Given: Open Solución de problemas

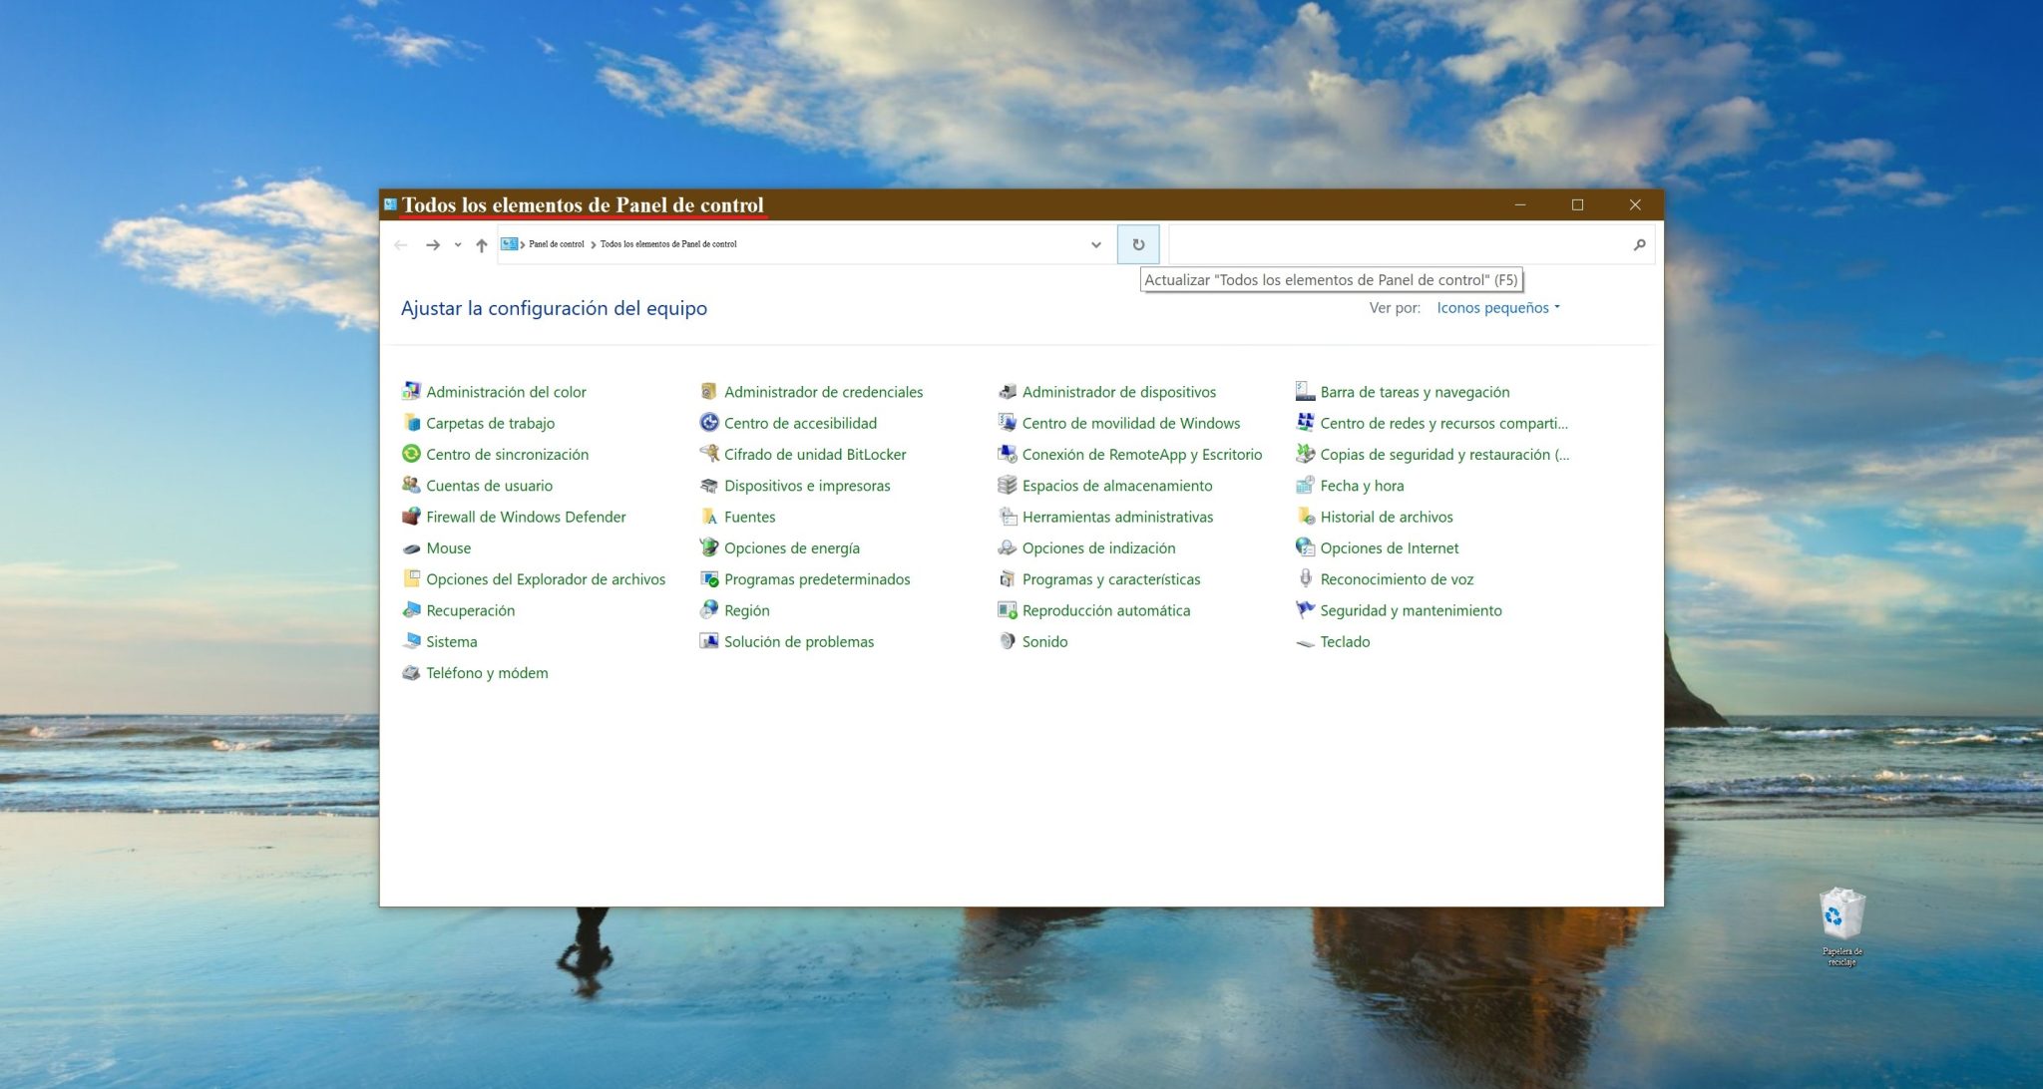Looking at the screenshot, I should pos(799,641).
